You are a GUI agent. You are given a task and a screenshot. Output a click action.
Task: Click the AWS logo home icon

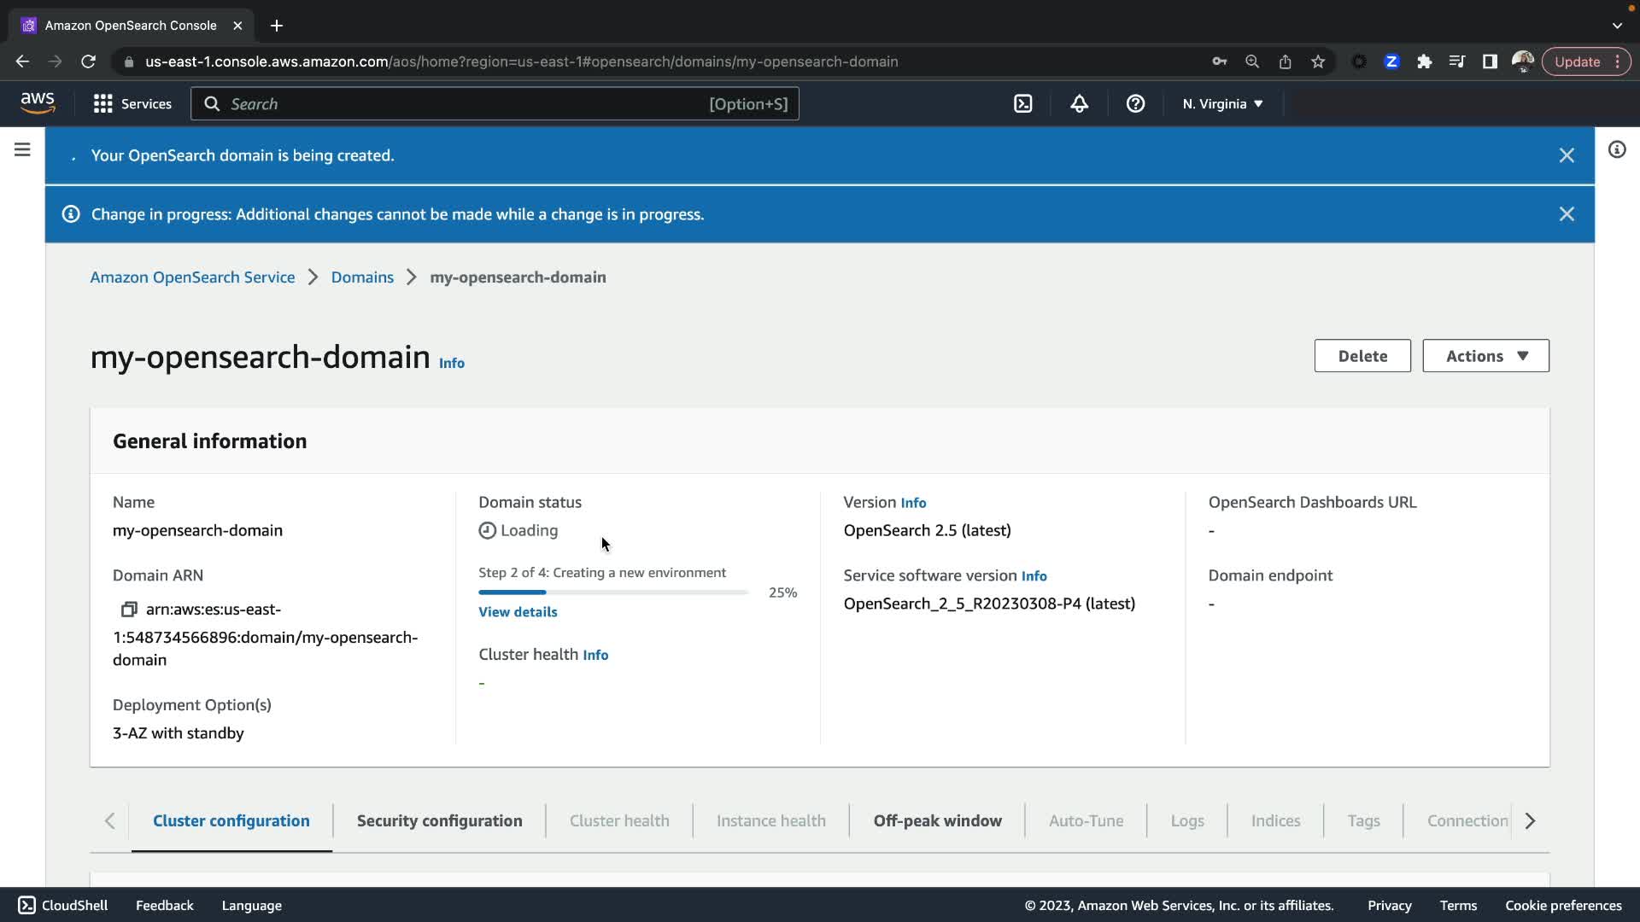pyautogui.click(x=38, y=103)
